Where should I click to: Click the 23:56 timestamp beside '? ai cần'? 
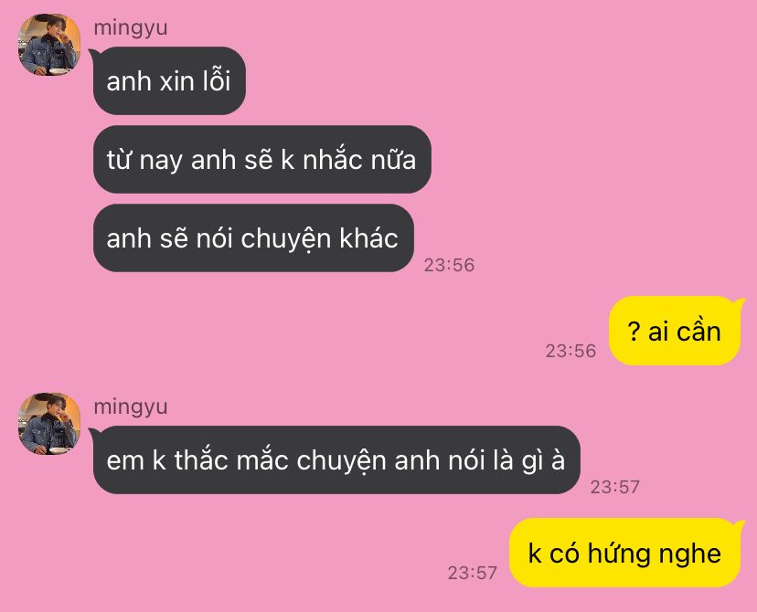point(570,351)
